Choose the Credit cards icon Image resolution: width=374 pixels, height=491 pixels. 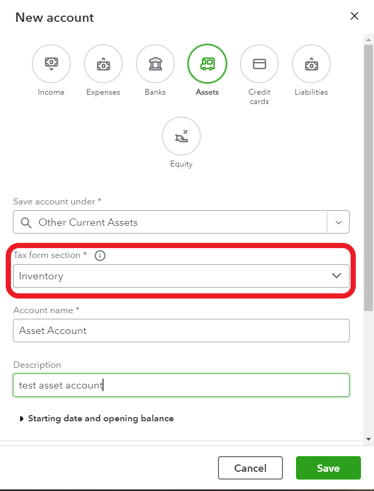pyautogui.click(x=259, y=63)
